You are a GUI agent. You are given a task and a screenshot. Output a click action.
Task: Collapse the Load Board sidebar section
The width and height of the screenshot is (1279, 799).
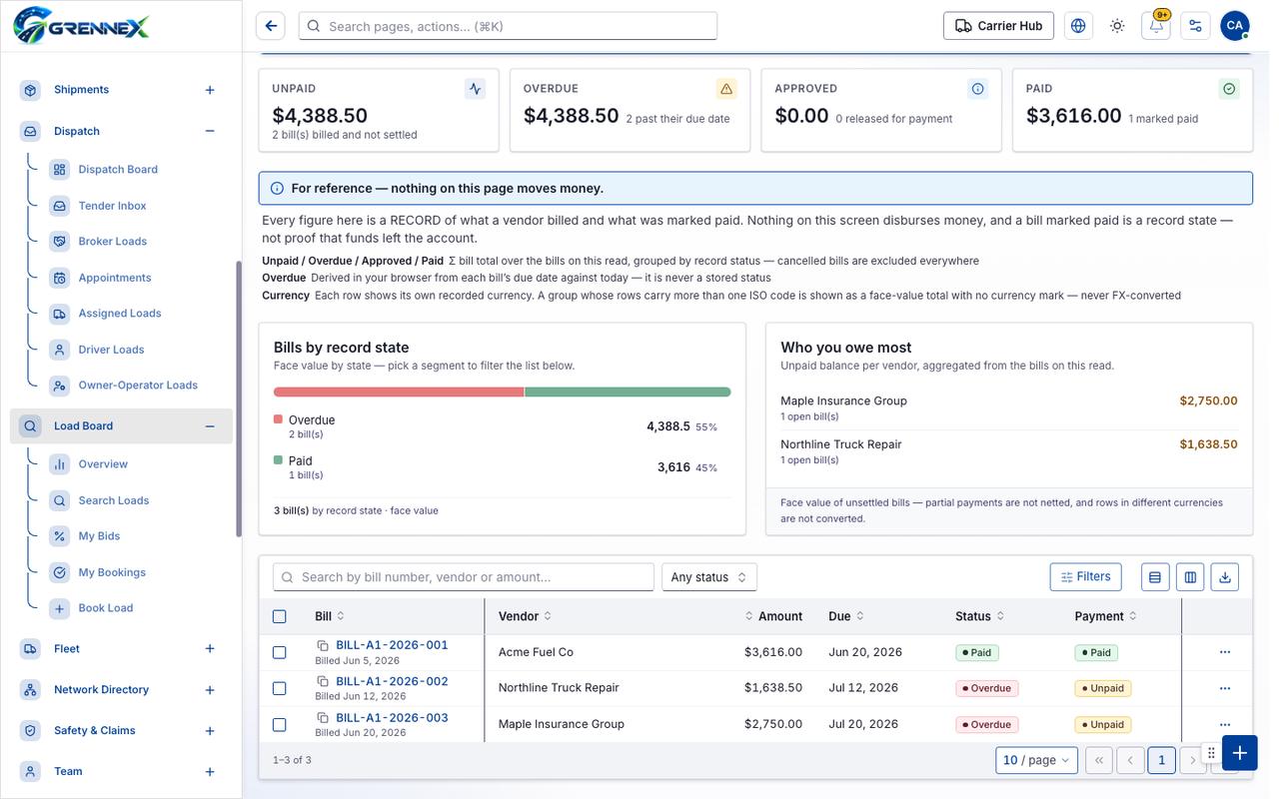pyautogui.click(x=210, y=426)
